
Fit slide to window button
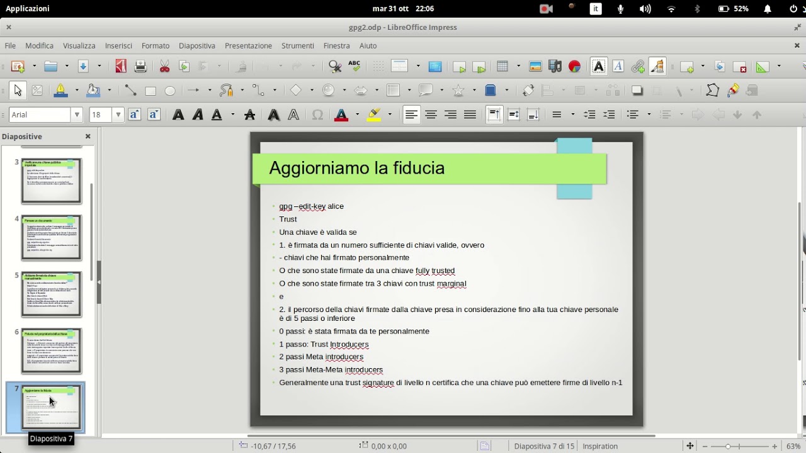click(690, 446)
